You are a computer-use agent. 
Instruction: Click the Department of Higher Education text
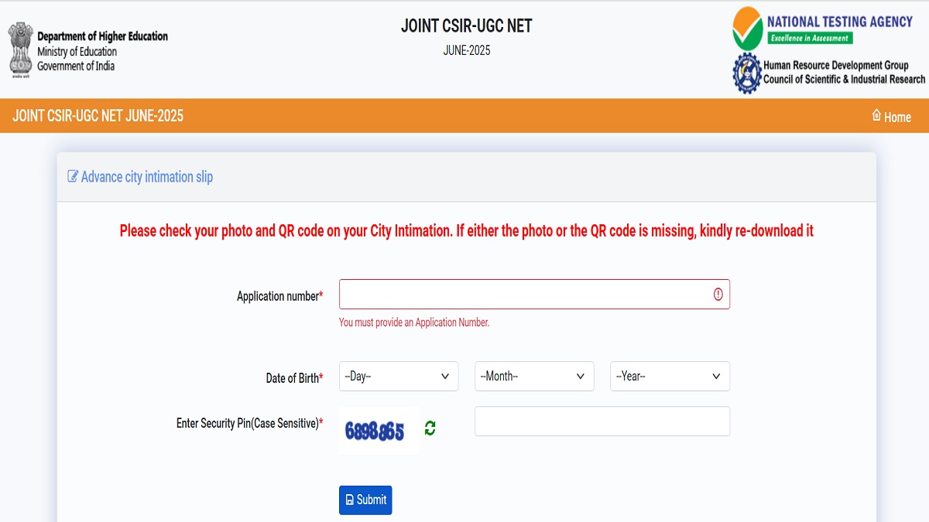pos(101,36)
